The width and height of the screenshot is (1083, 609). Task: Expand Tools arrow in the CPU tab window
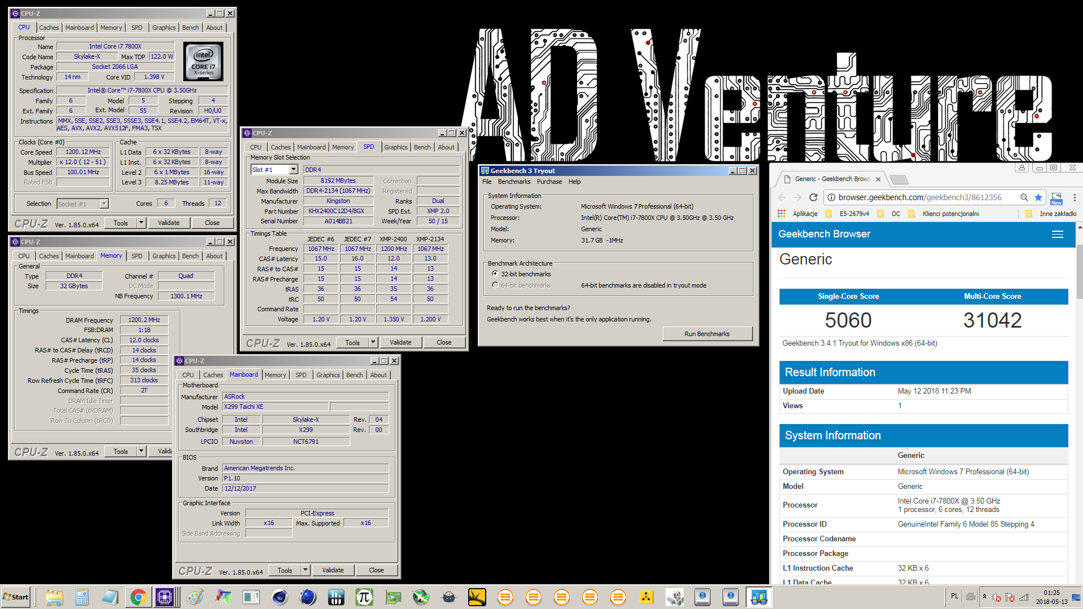point(141,223)
